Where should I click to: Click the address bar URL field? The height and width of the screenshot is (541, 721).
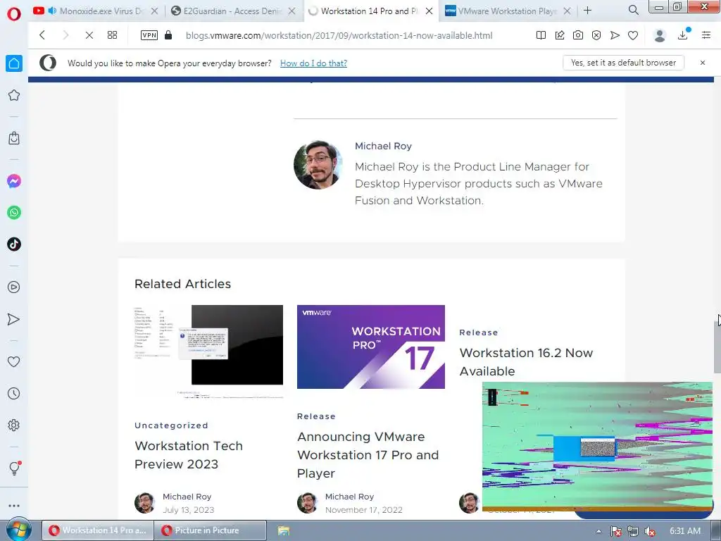coord(339,35)
